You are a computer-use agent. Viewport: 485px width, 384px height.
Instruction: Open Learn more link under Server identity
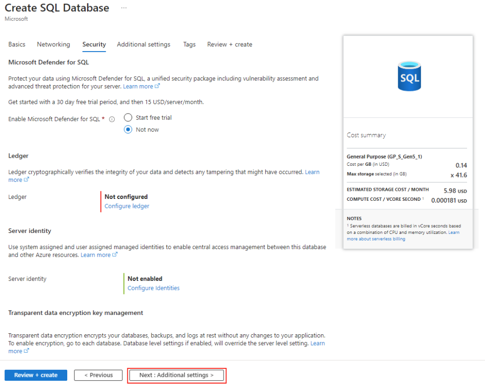pos(99,255)
